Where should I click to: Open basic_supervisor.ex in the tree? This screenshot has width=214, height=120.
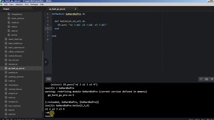[x=16, y=47]
